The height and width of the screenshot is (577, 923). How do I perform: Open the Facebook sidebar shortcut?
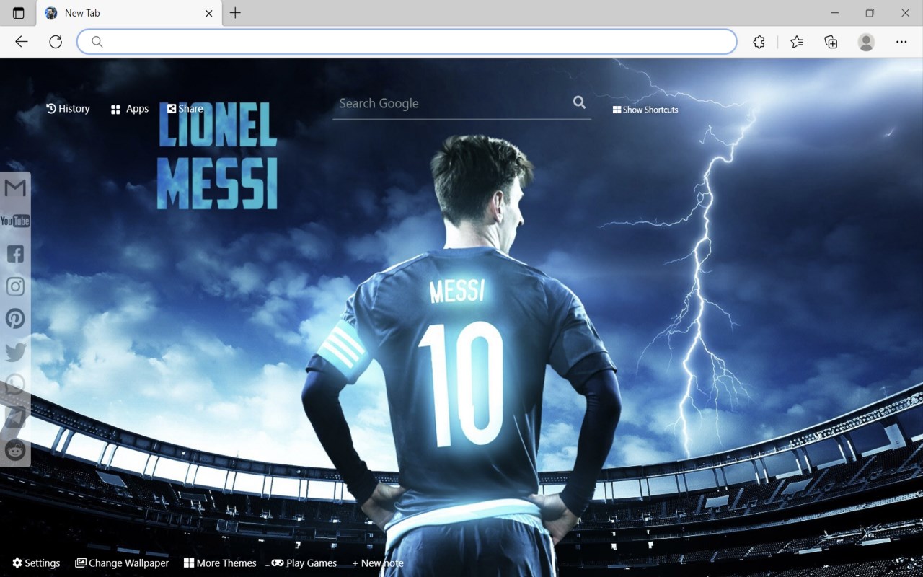pos(15,254)
